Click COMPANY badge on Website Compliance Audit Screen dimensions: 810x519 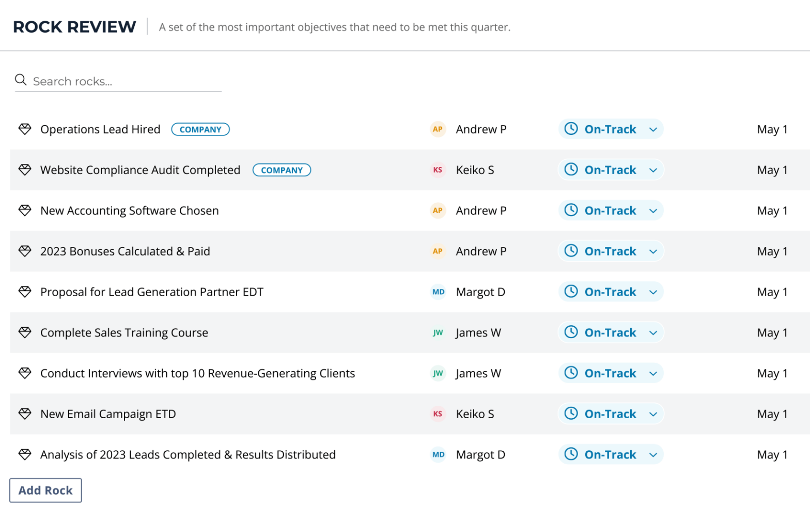click(282, 170)
